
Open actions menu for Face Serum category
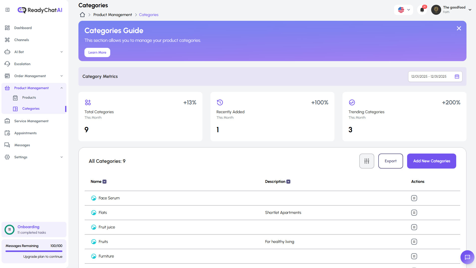point(414,198)
